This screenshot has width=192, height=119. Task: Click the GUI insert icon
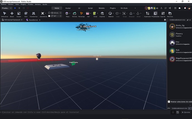pos(88,13)
